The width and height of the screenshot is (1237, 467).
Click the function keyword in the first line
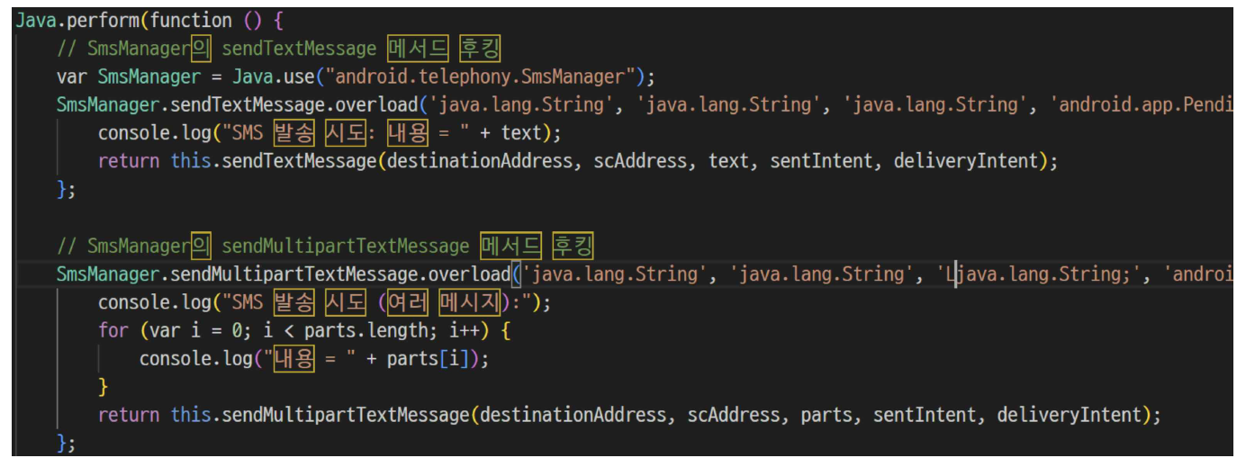click(192, 20)
